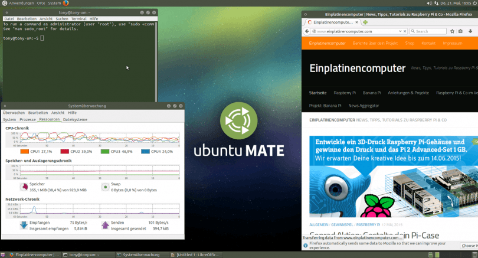Change CPU1 orange color swatch

pyautogui.click(x=24, y=151)
